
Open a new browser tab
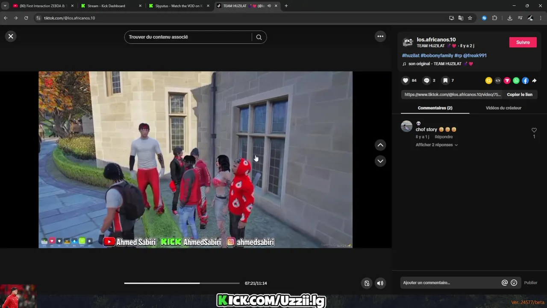point(286,6)
